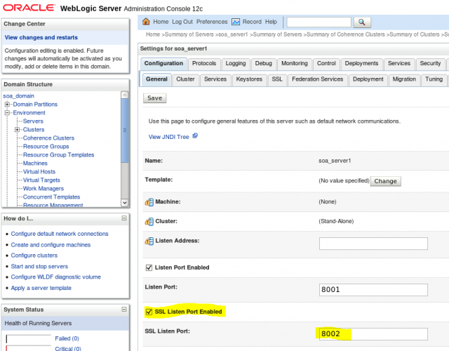
Task: Open the View JNDI Tree link
Action: click(168, 137)
